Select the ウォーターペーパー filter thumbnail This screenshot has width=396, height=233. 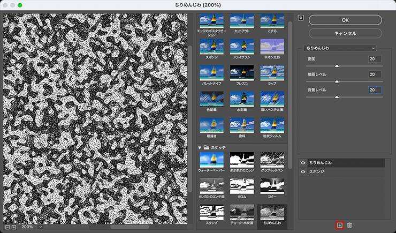tap(211, 160)
